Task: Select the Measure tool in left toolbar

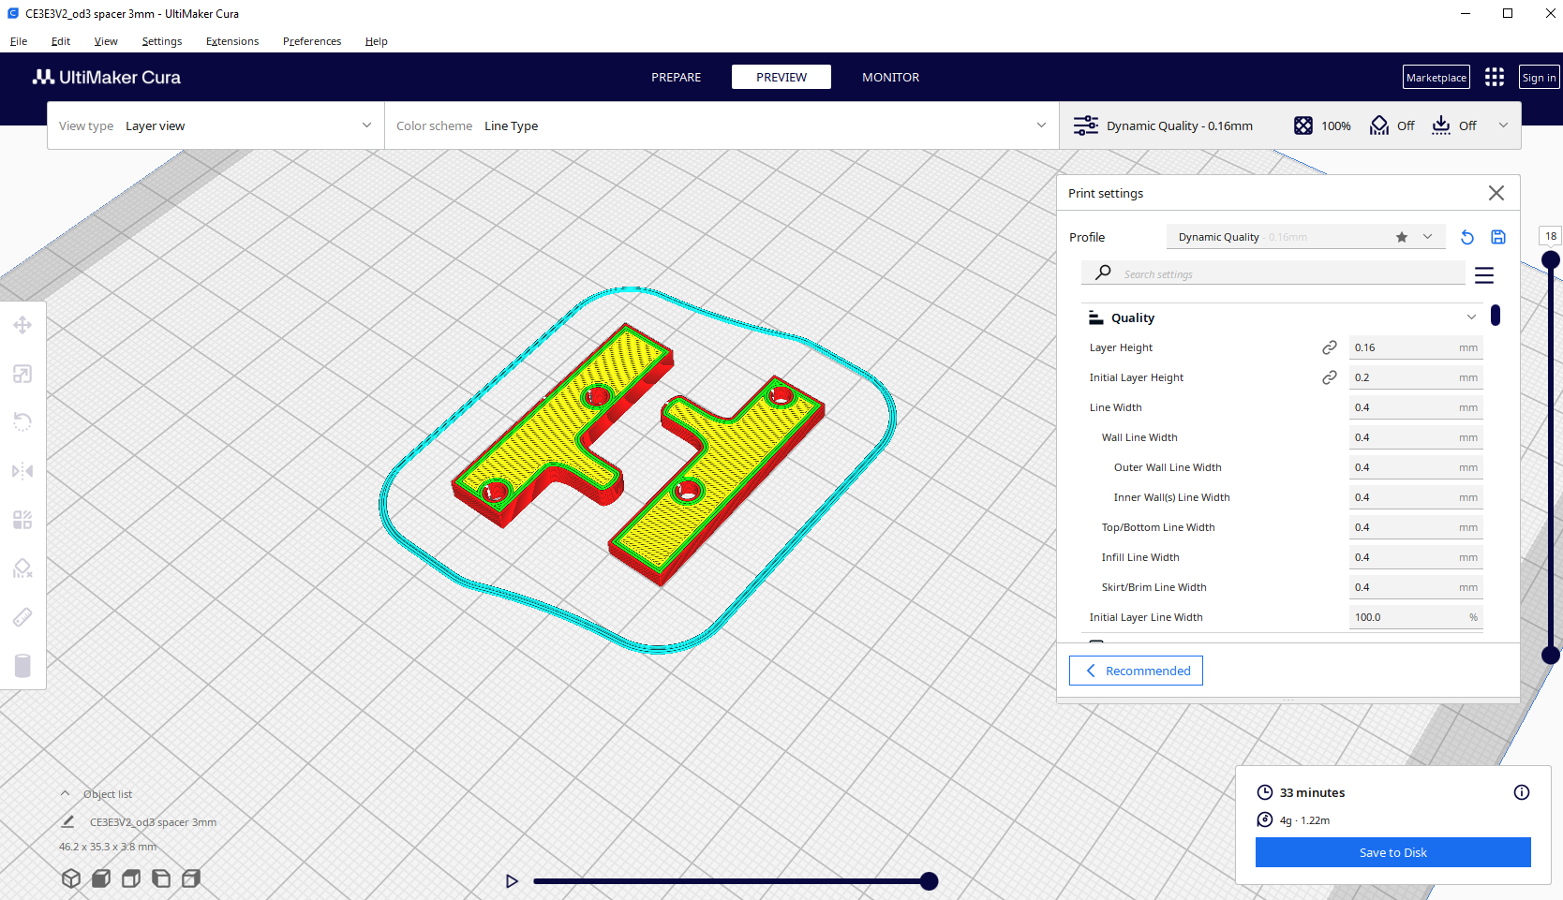Action: click(x=22, y=617)
